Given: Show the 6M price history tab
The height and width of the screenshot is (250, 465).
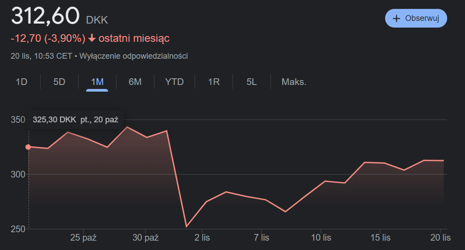Looking at the screenshot, I should click(x=135, y=82).
